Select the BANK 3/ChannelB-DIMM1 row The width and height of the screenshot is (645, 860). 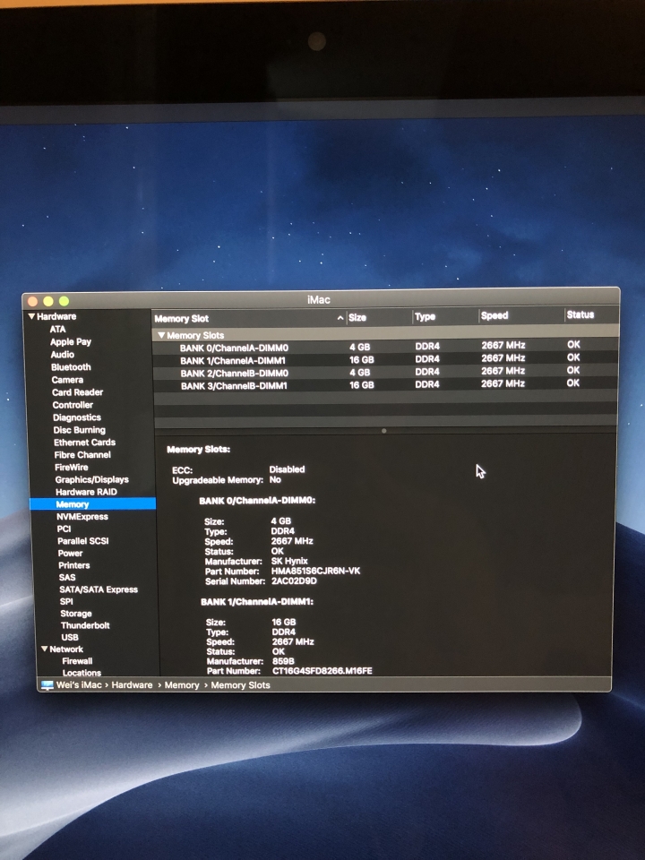(x=234, y=385)
